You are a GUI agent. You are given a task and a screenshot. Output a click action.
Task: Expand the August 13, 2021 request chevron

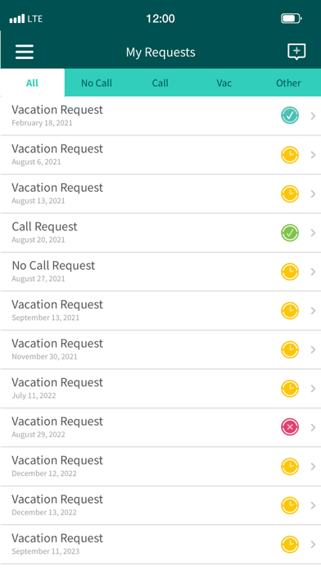(x=313, y=194)
